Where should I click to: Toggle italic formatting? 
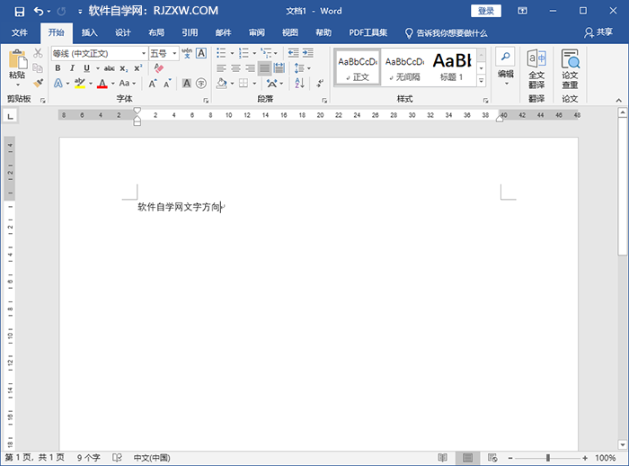[x=72, y=68]
